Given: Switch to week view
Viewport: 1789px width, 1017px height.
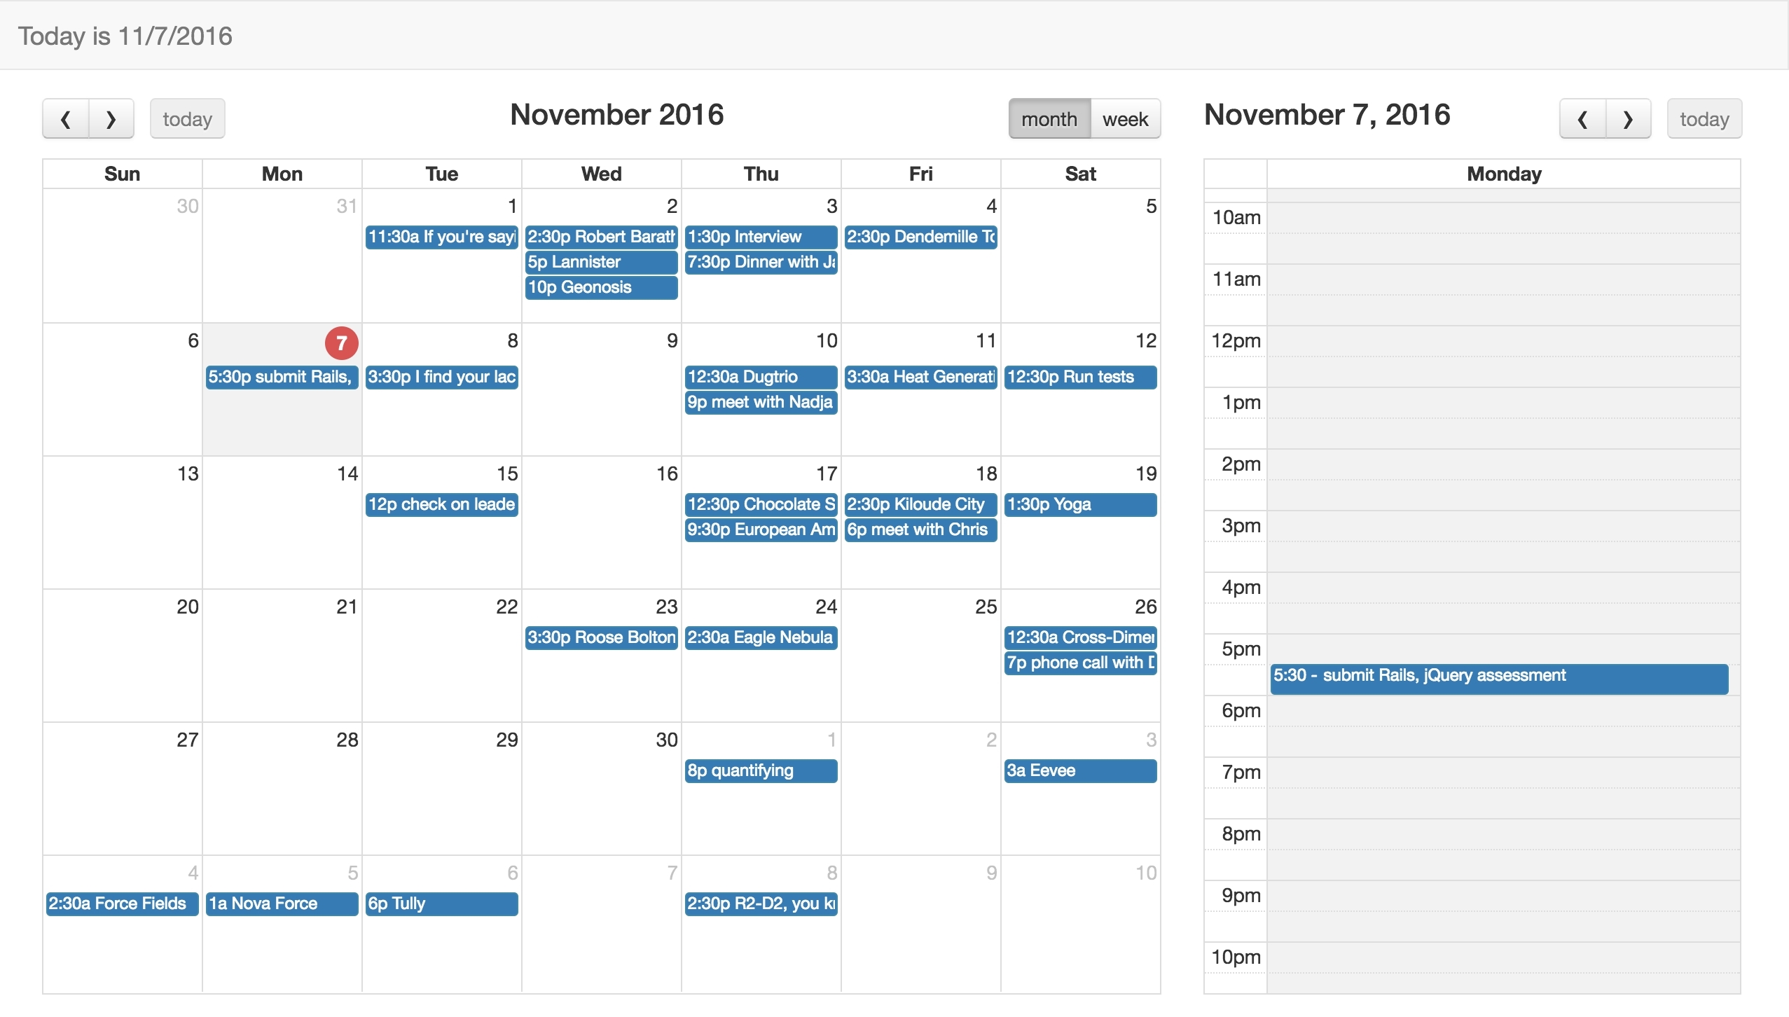Looking at the screenshot, I should (x=1126, y=118).
